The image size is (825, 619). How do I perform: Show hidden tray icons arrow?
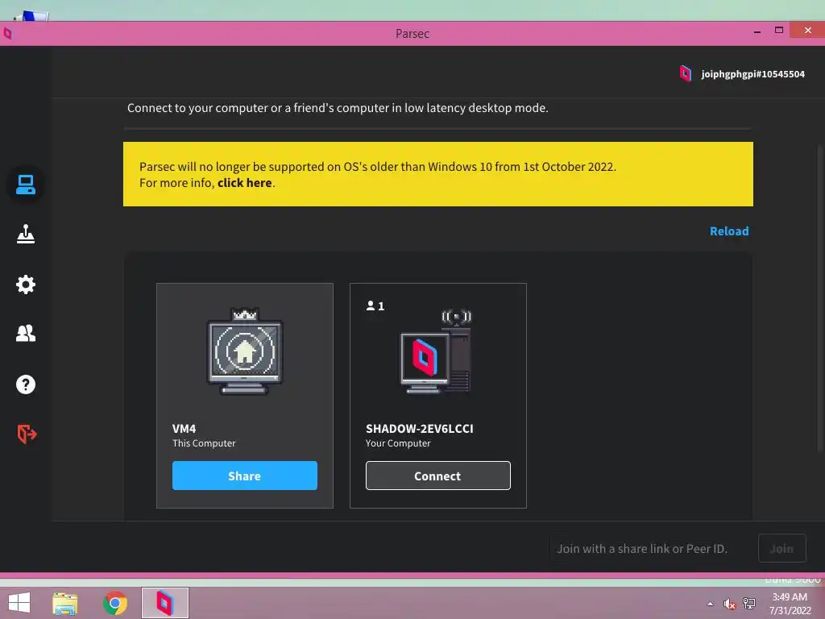pos(711,604)
